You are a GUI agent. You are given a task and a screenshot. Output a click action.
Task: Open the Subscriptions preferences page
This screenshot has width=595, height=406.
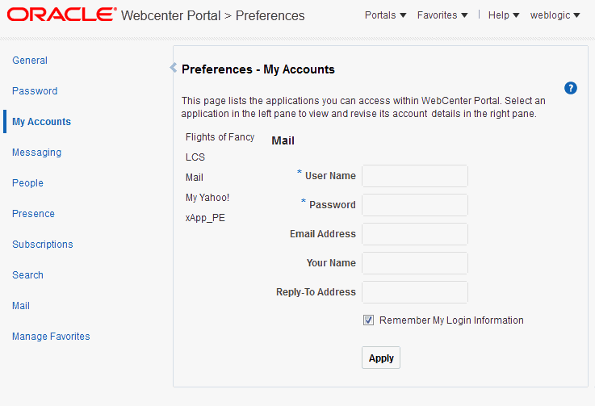pyautogui.click(x=43, y=245)
